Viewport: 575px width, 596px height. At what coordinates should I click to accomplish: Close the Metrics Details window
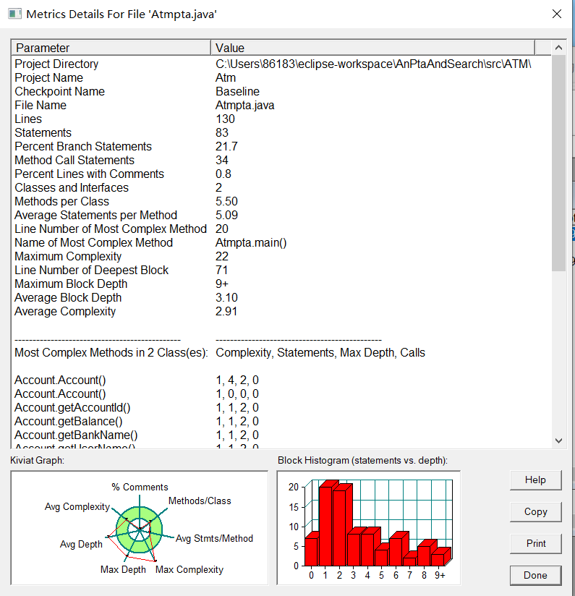point(557,14)
